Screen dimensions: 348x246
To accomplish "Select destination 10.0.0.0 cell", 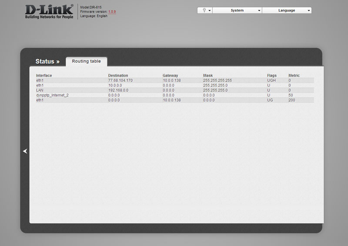I will tap(115, 85).
